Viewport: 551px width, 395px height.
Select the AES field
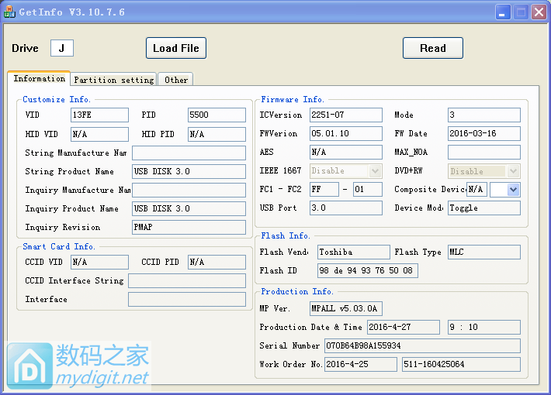[x=346, y=153]
